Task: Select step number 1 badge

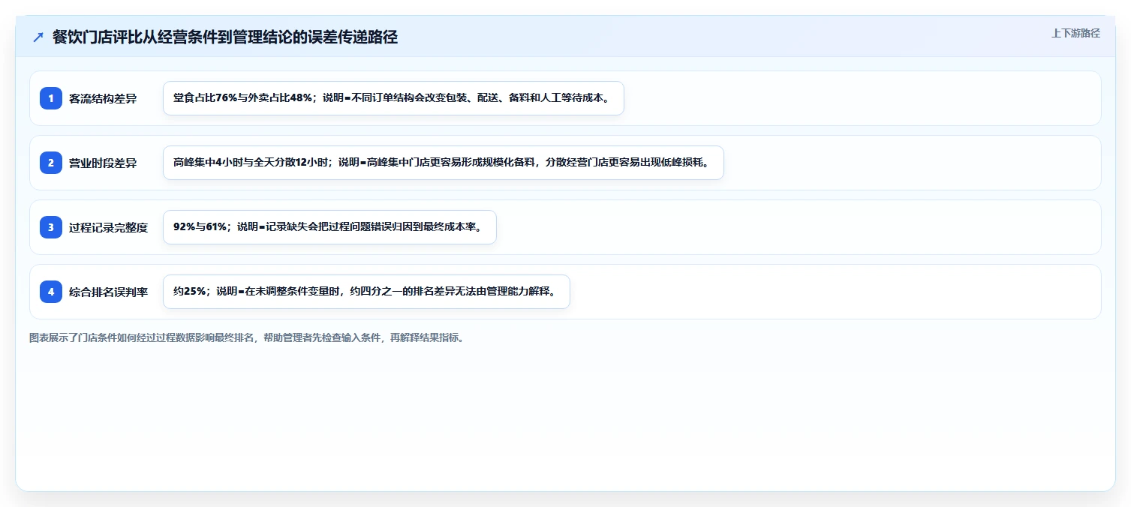Action: tap(51, 98)
